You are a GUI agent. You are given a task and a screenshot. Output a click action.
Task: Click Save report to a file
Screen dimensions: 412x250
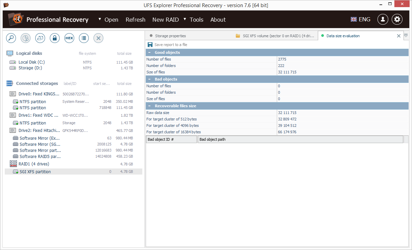coord(171,45)
